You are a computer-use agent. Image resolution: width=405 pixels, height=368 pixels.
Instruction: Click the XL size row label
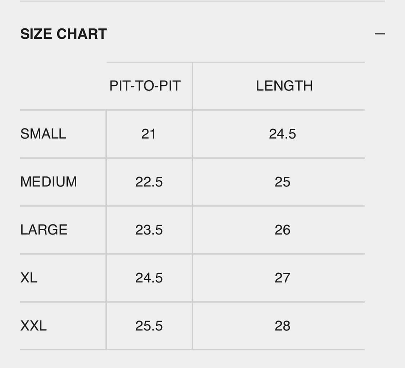tap(29, 278)
